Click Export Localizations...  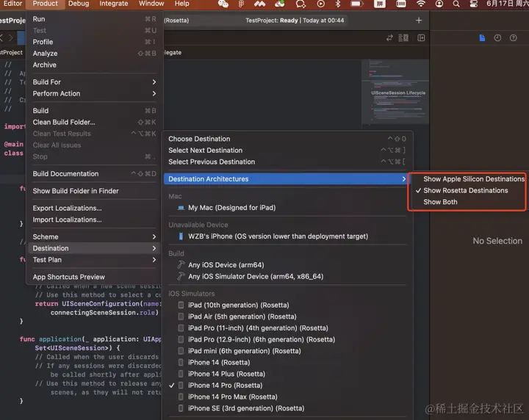(95, 209)
